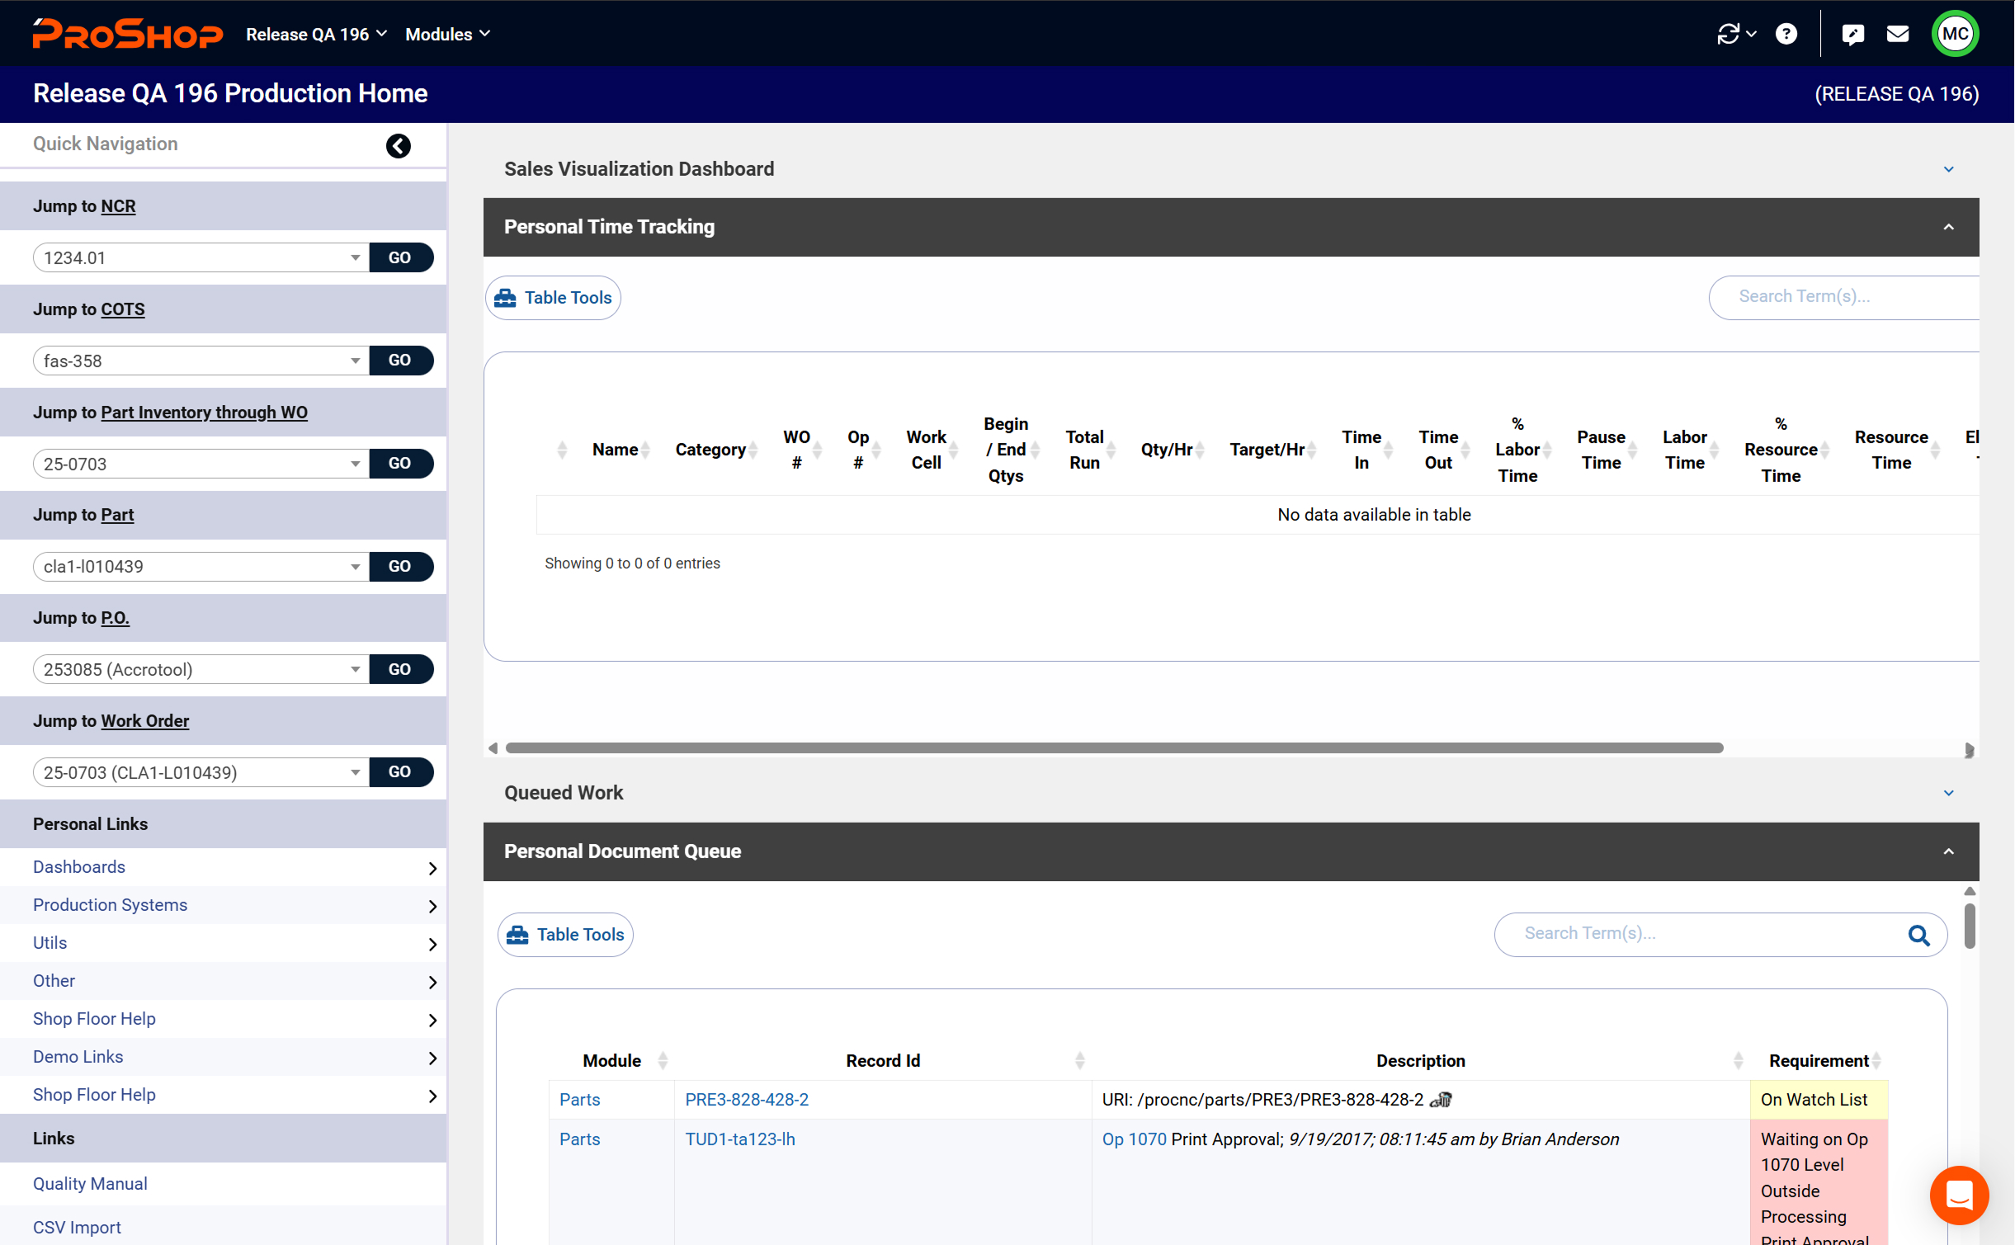Open the mail envelope icon

1898,34
